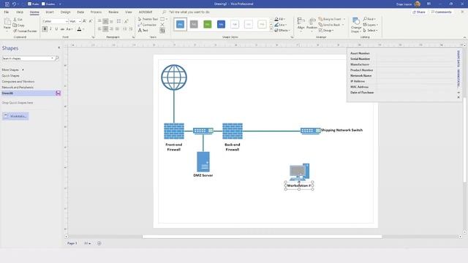The height and width of the screenshot is (263, 468).
Task: Click the Search shapes input field
Action: tap(28, 58)
